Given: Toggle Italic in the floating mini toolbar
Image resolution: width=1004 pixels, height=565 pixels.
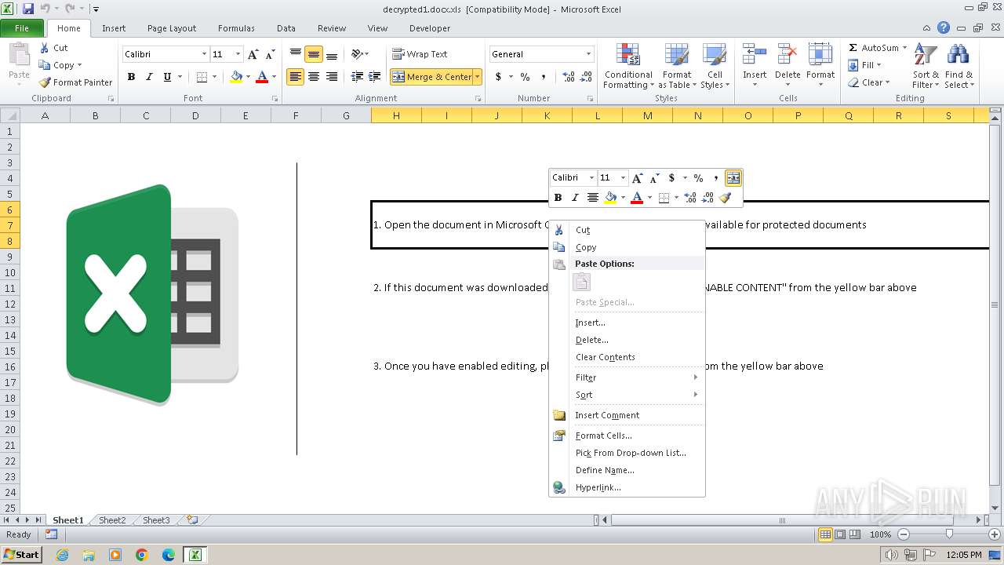Looking at the screenshot, I should point(575,198).
